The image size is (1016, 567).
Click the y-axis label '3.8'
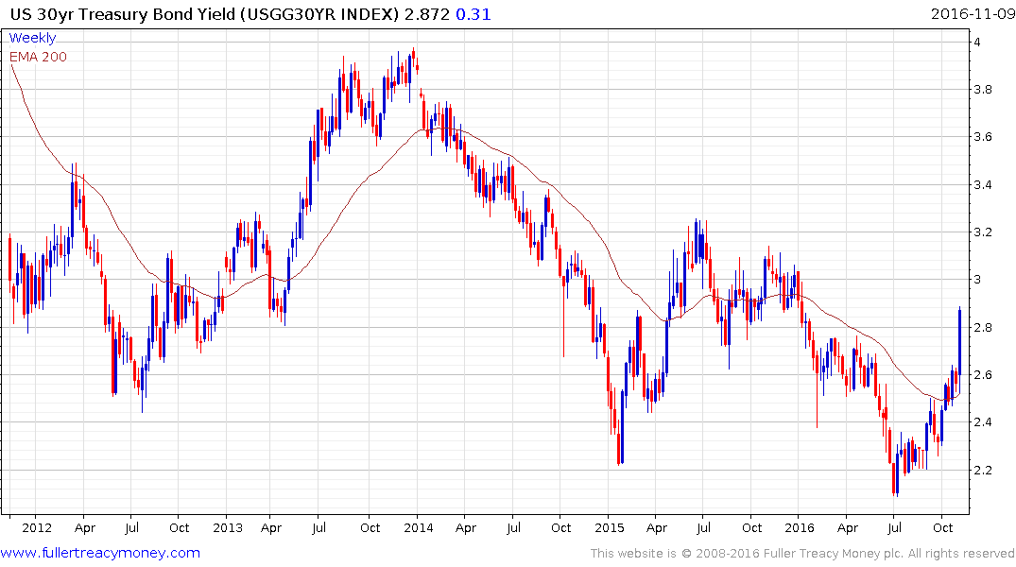click(x=983, y=90)
